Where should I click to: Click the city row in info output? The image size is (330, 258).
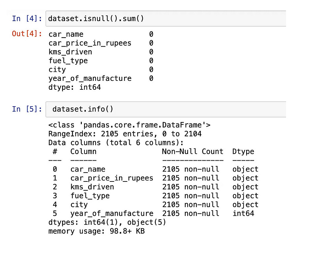coord(79,205)
